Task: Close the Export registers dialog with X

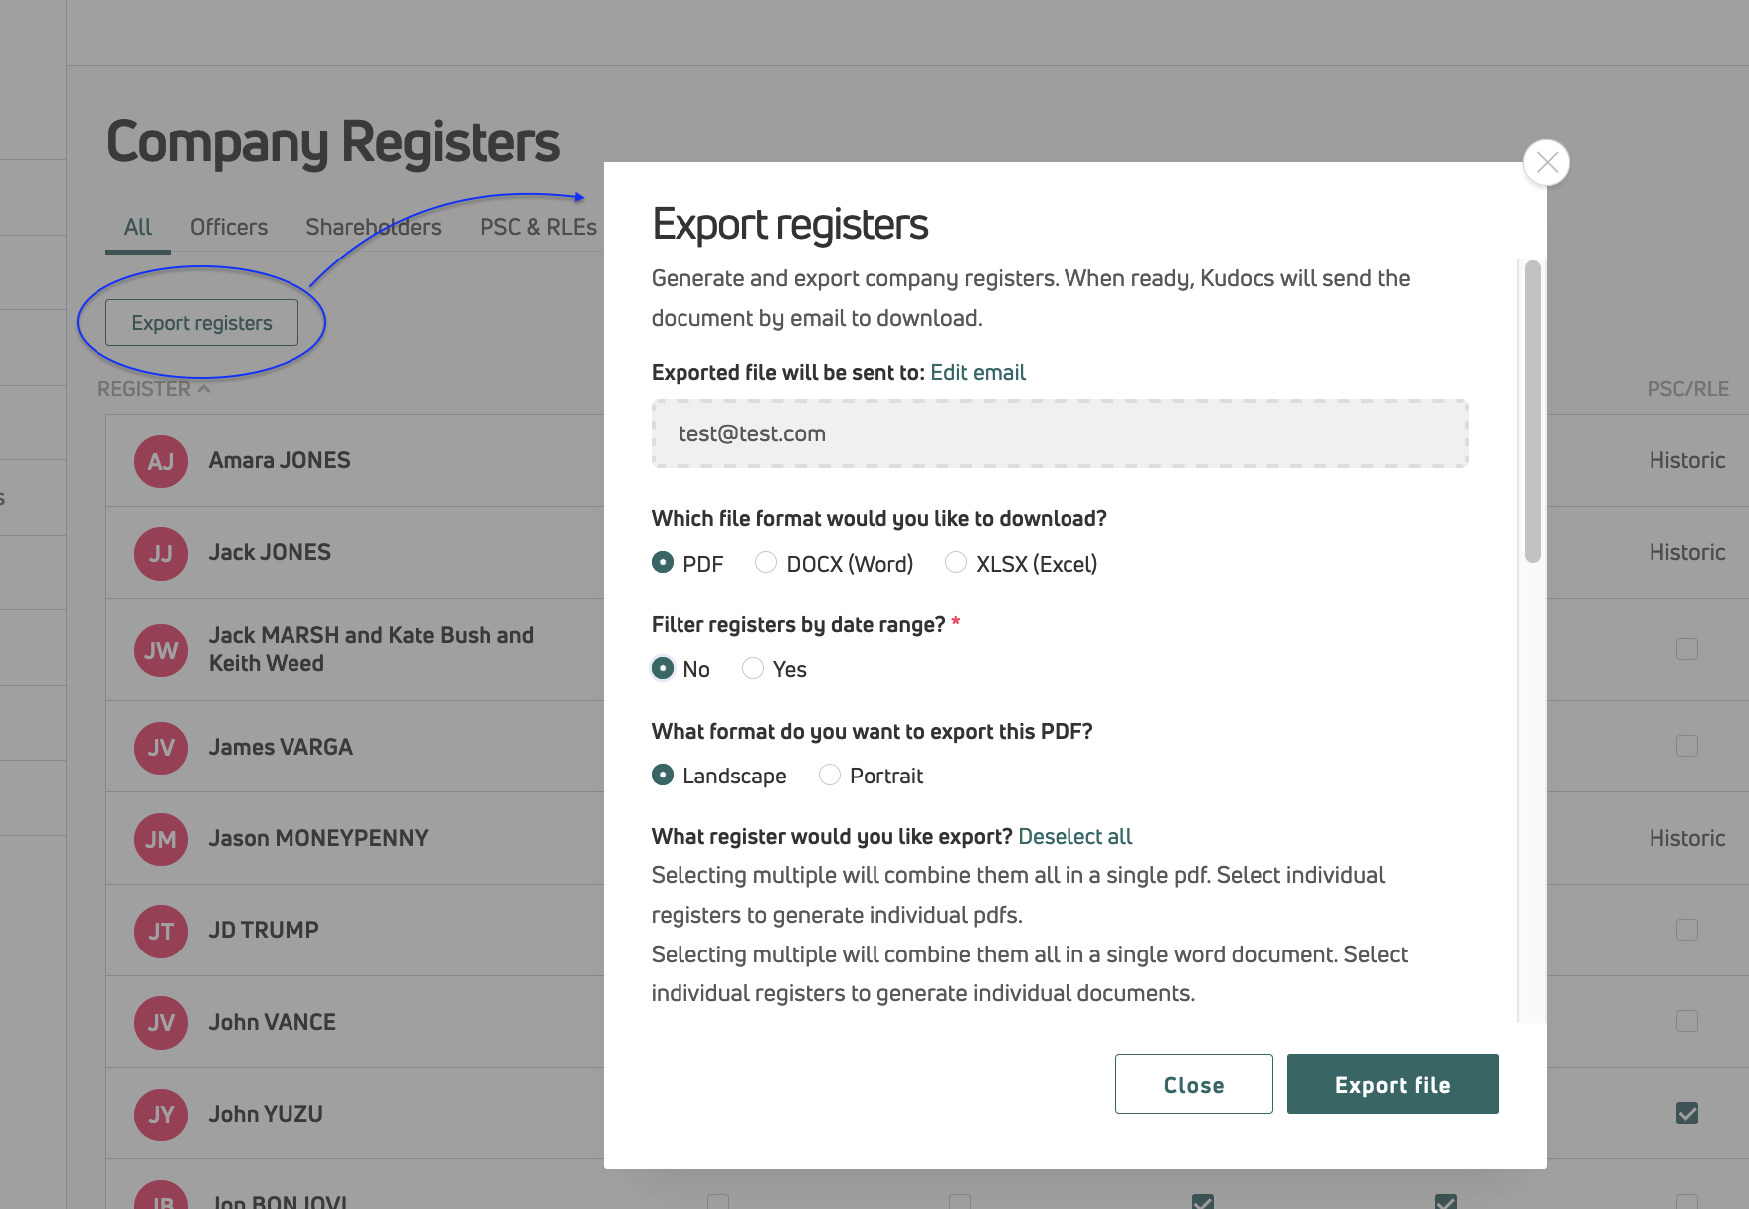Action: (x=1547, y=162)
